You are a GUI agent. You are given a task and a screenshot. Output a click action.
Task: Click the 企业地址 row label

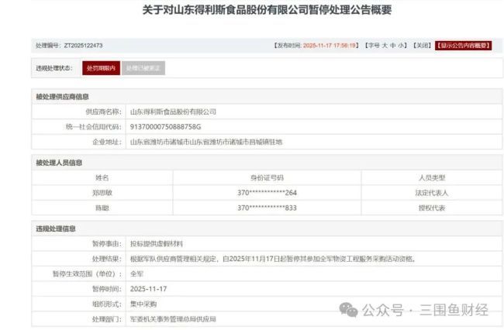pos(107,142)
